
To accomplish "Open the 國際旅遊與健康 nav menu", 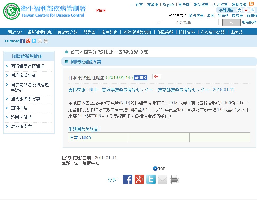I will point(137,32).
